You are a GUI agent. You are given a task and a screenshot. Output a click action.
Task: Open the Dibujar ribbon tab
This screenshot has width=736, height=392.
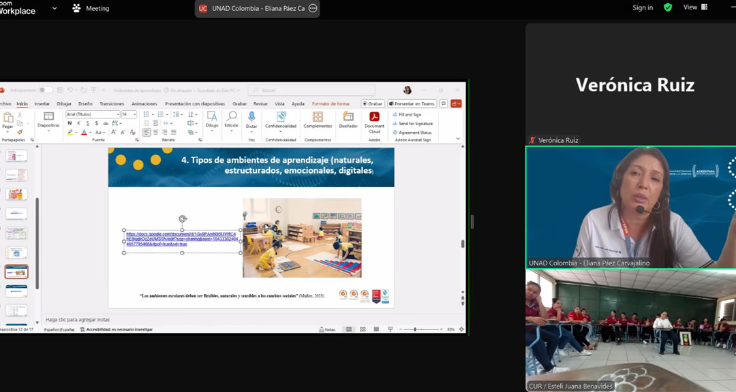(x=64, y=103)
